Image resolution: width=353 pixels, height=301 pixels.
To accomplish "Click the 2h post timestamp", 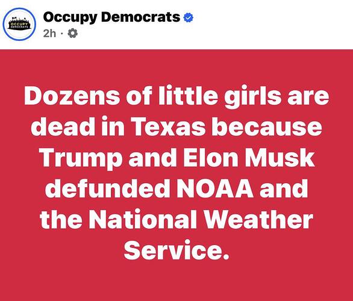I will click(49, 34).
